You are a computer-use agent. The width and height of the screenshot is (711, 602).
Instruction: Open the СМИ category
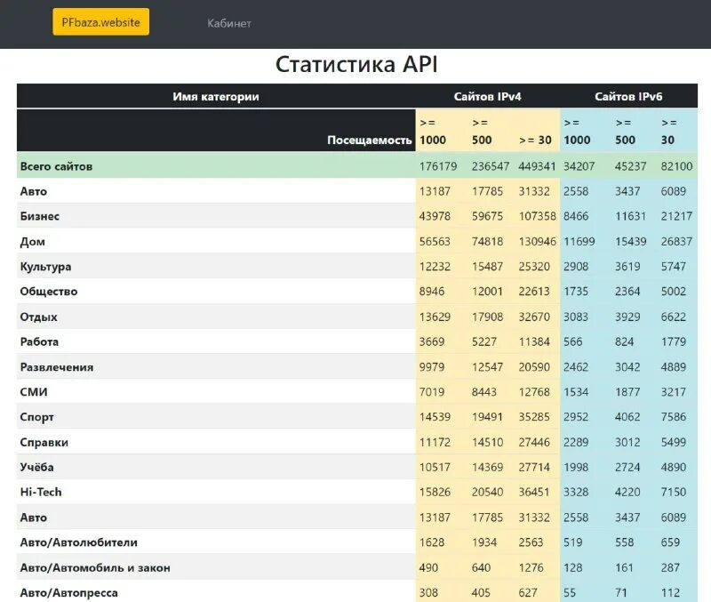coord(35,391)
